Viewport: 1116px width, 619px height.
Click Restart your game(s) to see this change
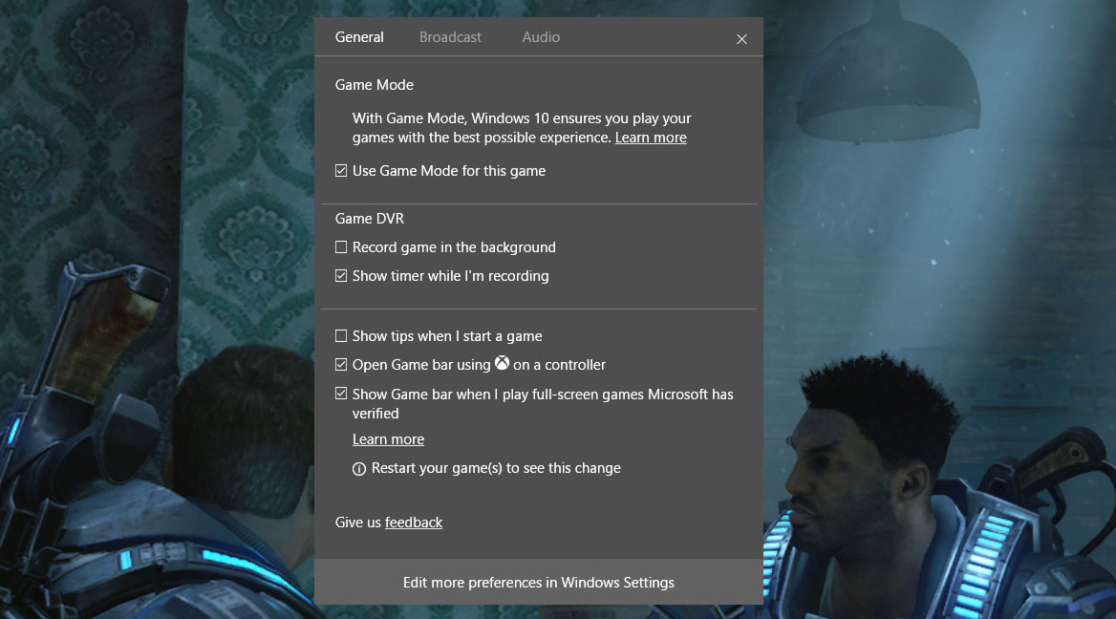click(x=496, y=468)
